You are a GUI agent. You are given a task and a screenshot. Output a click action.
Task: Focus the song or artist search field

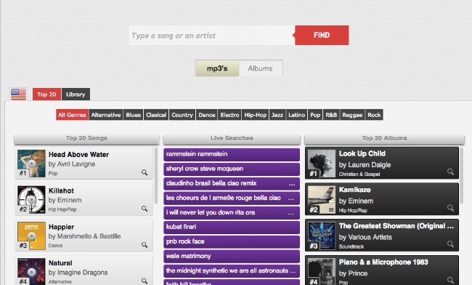(212, 35)
